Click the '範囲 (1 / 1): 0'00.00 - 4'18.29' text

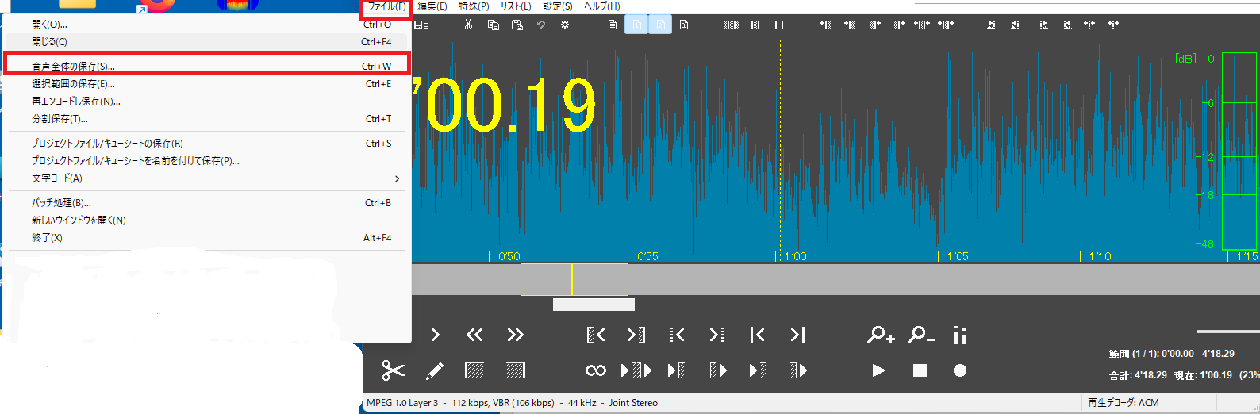[1171, 354]
